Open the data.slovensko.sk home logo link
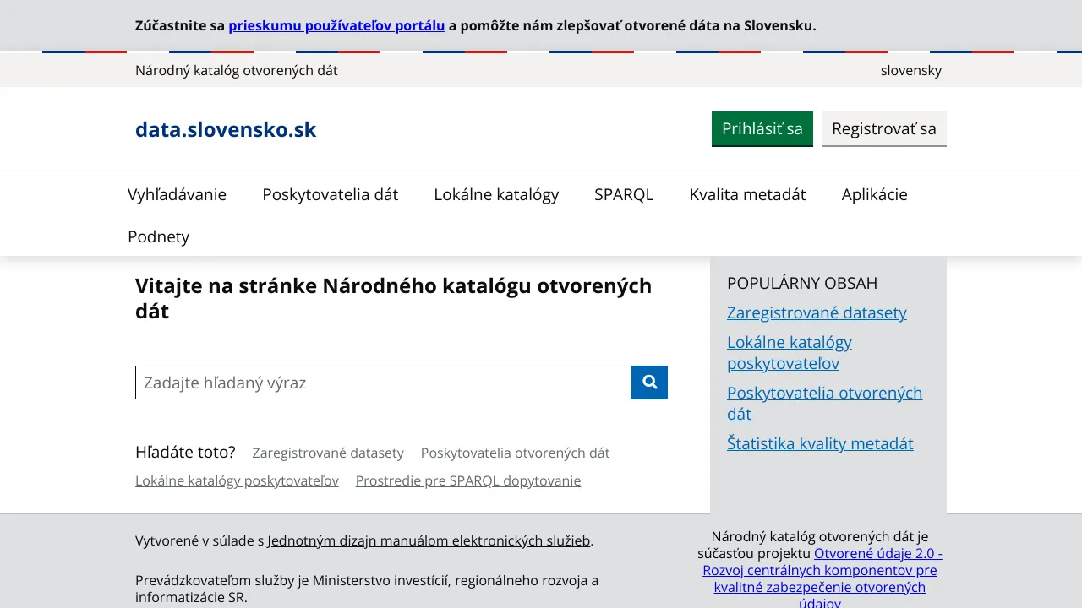Image resolution: width=1082 pixels, height=608 pixels. coord(226,130)
